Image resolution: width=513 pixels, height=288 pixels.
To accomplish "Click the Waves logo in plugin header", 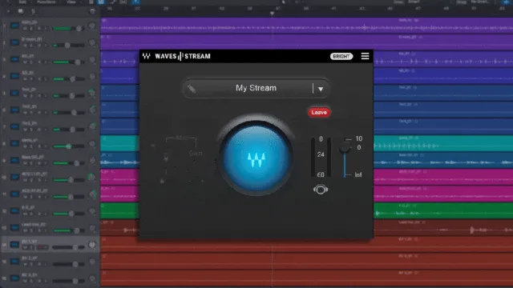I will point(146,56).
